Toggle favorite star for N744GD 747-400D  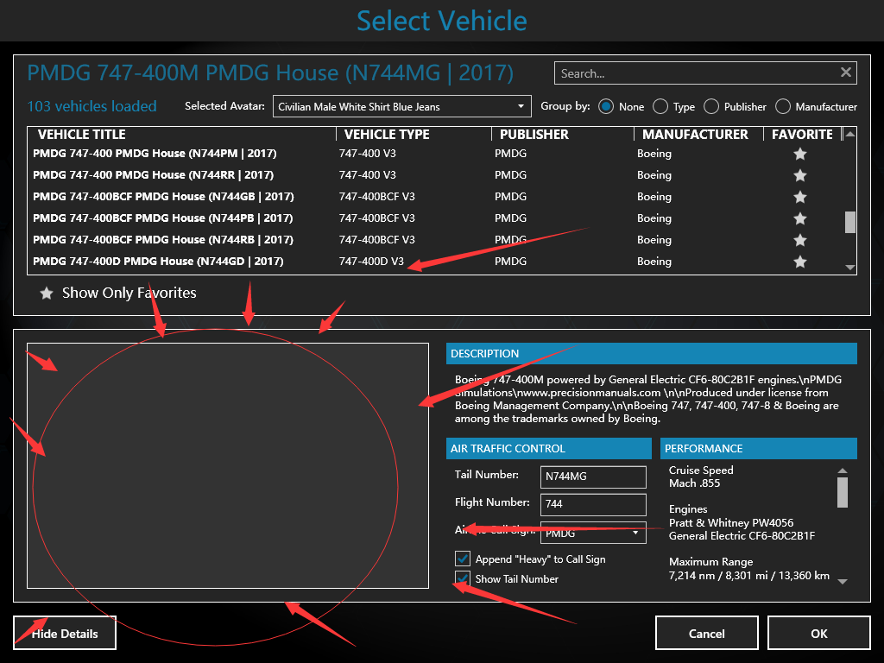[x=800, y=262]
